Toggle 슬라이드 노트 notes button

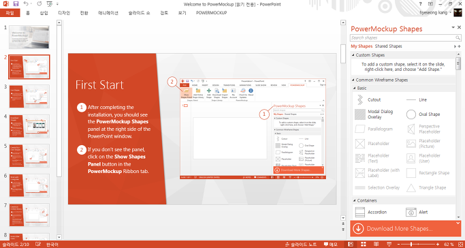pos(301,245)
